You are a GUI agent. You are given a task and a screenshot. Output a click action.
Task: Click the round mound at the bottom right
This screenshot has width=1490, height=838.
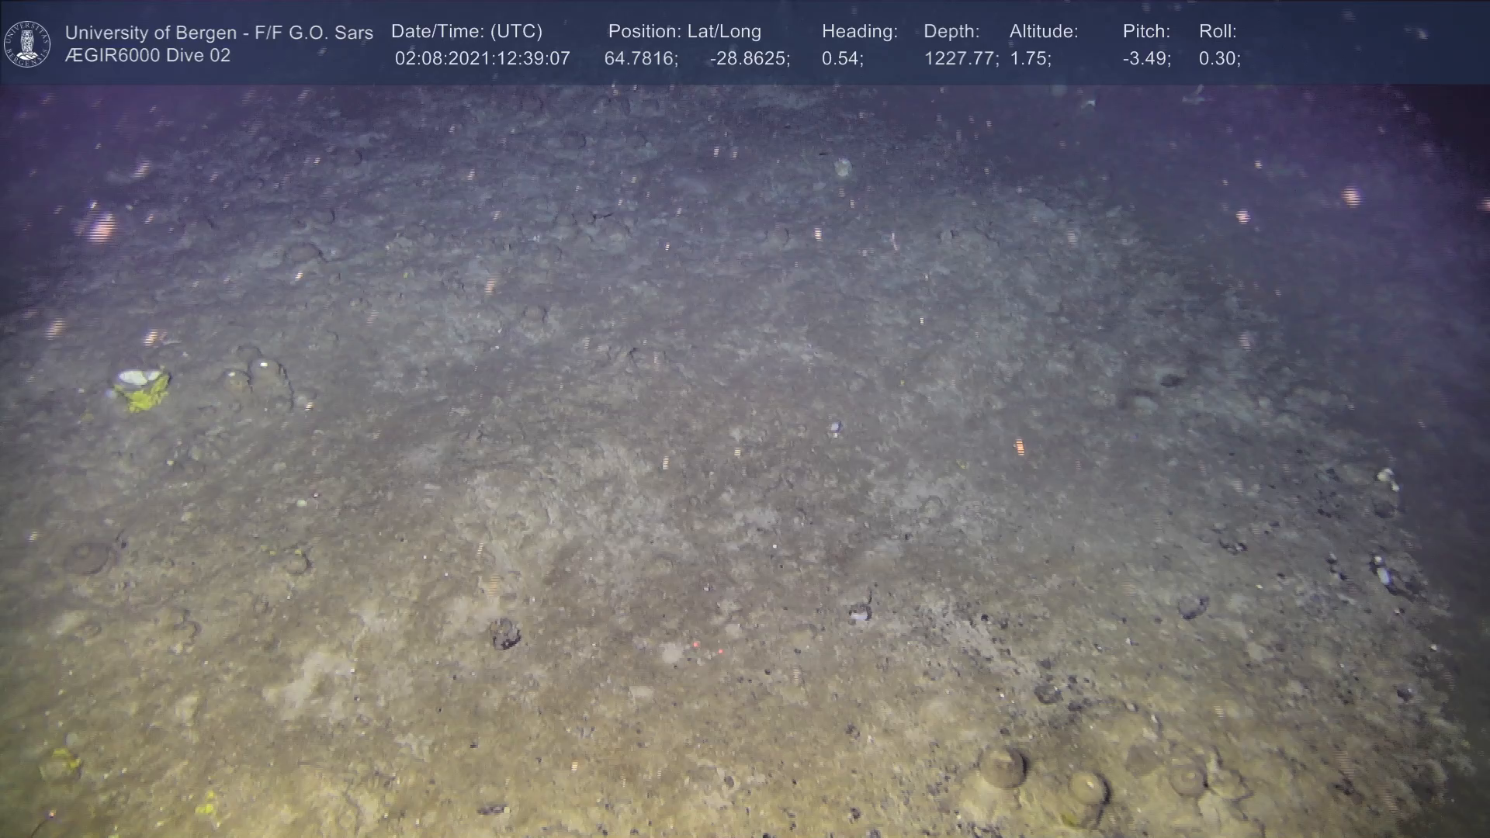[1001, 767]
